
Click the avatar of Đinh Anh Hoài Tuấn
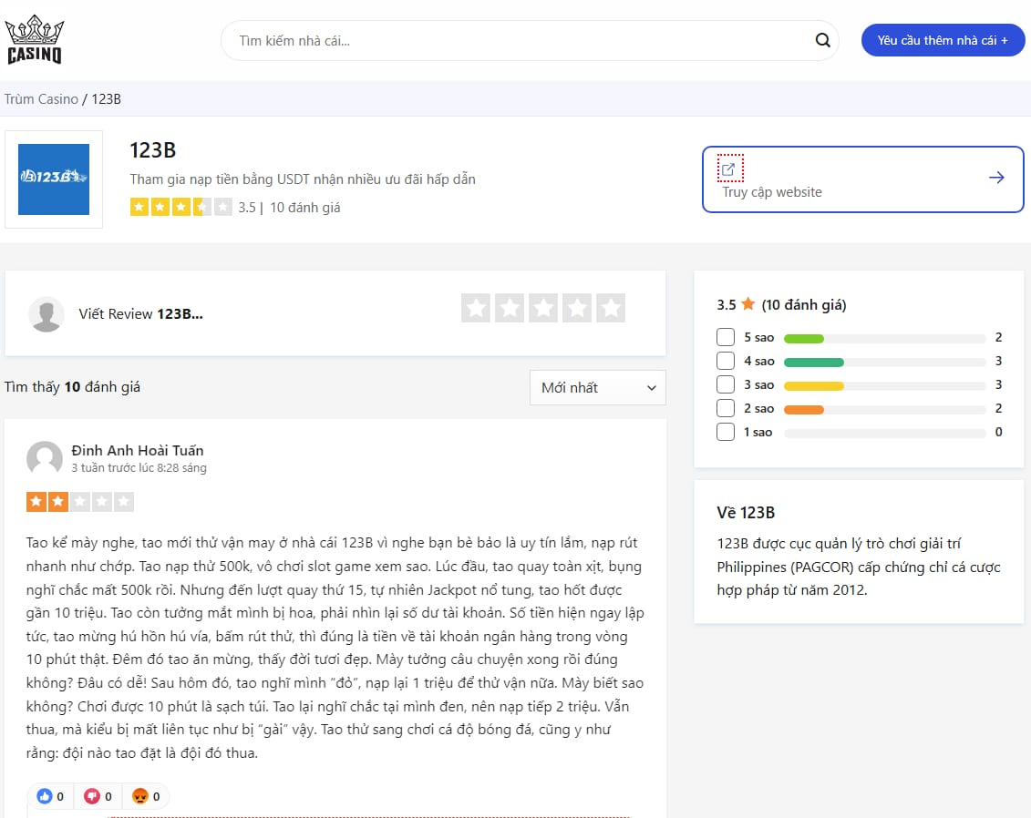click(44, 458)
